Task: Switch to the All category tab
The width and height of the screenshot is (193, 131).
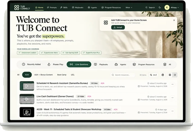Action: coord(167,64)
